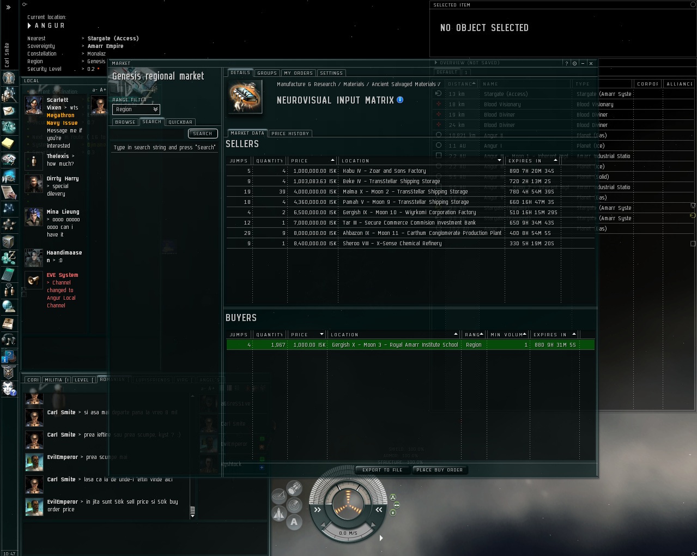
Task: Click the top green HUD toggle icon
Action: pos(392,498)
